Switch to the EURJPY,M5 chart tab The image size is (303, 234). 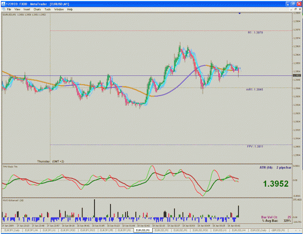tap(107, 230)
